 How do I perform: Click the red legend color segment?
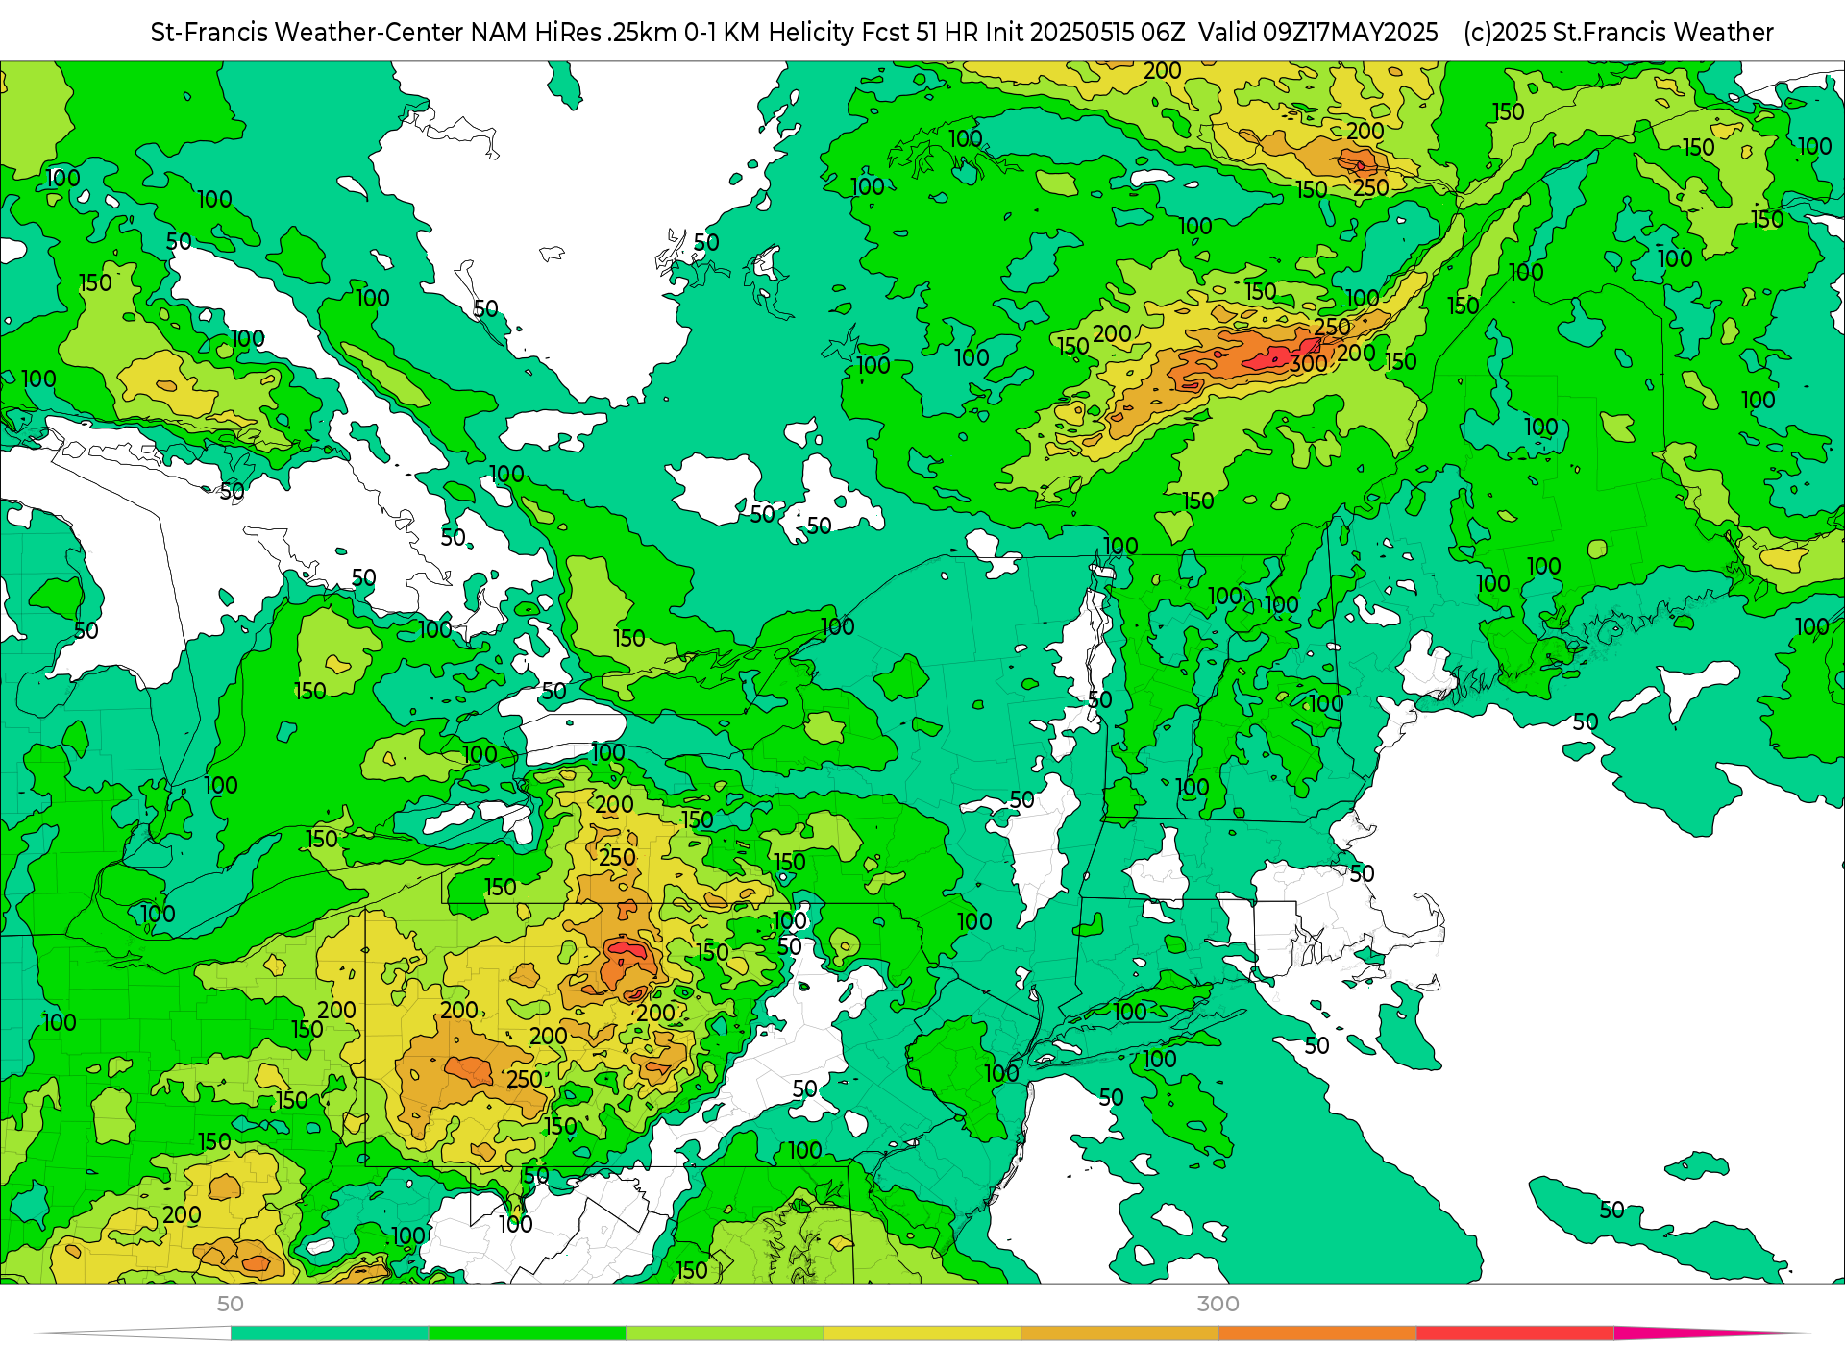(1515, 1333)
